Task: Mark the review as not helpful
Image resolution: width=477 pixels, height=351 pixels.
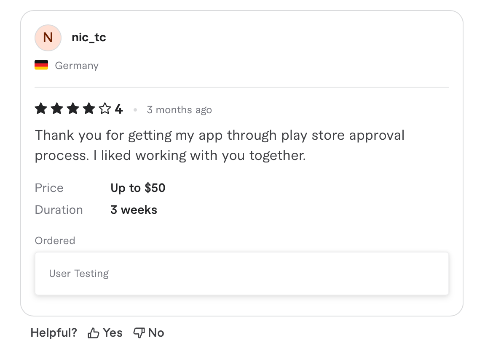Action: tap(148, 332)
